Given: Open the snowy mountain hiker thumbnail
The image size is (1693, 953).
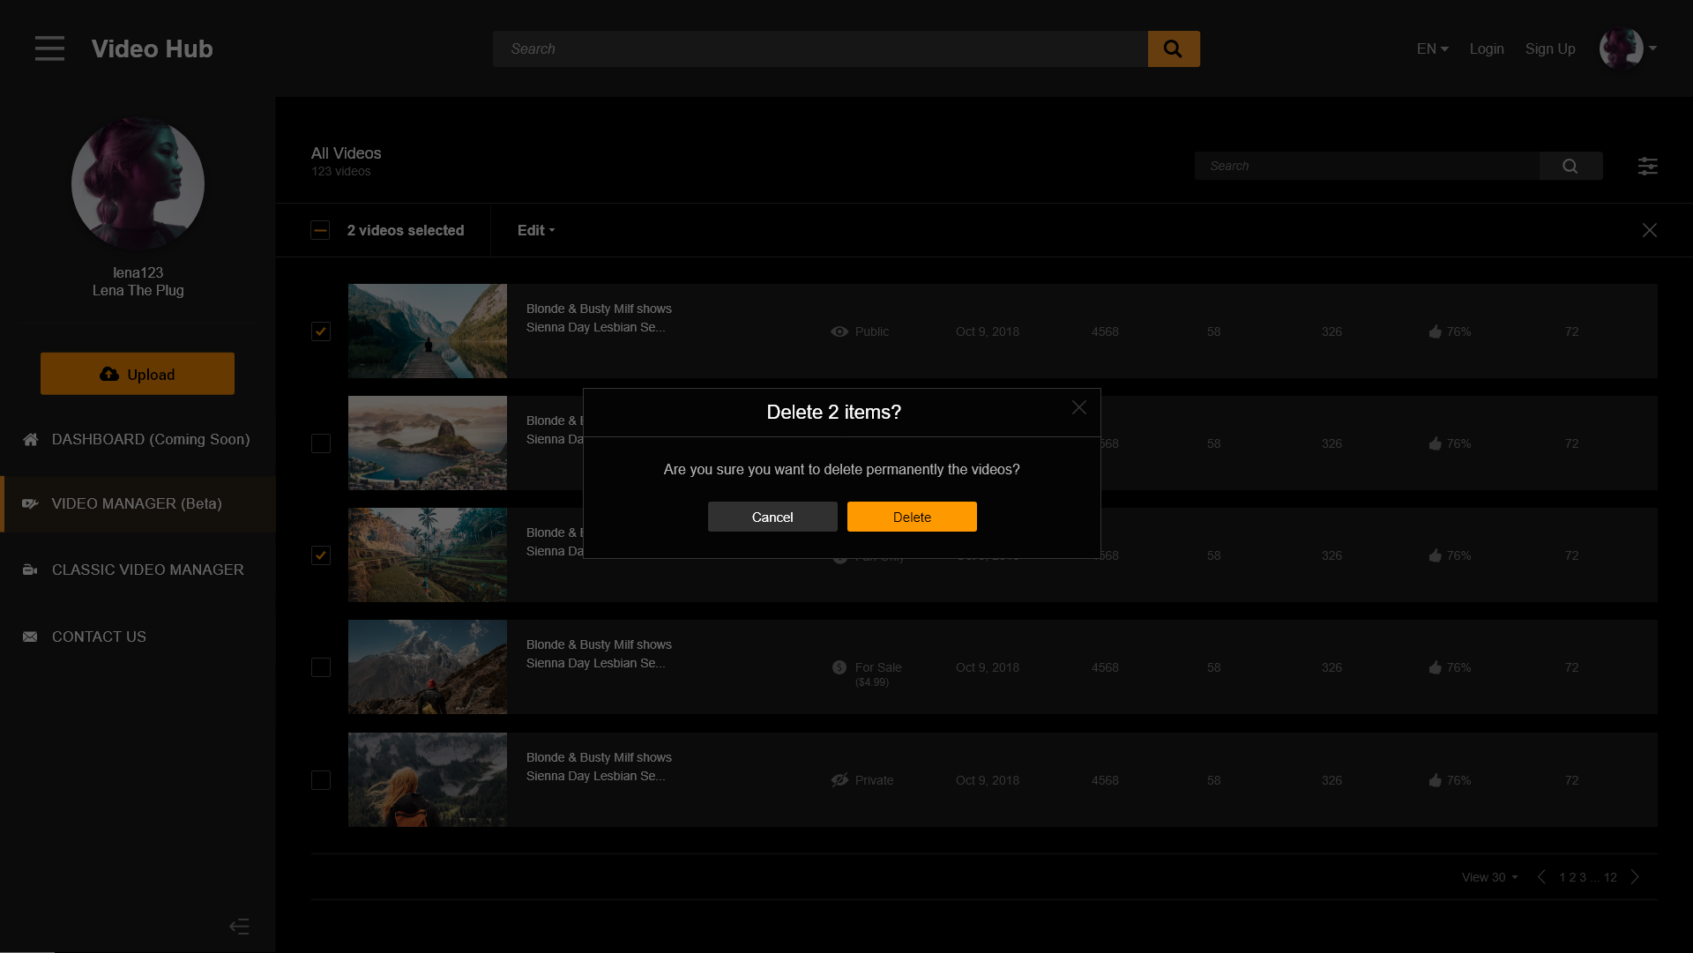Looking at the screenshot, I should tap(428, 666).
